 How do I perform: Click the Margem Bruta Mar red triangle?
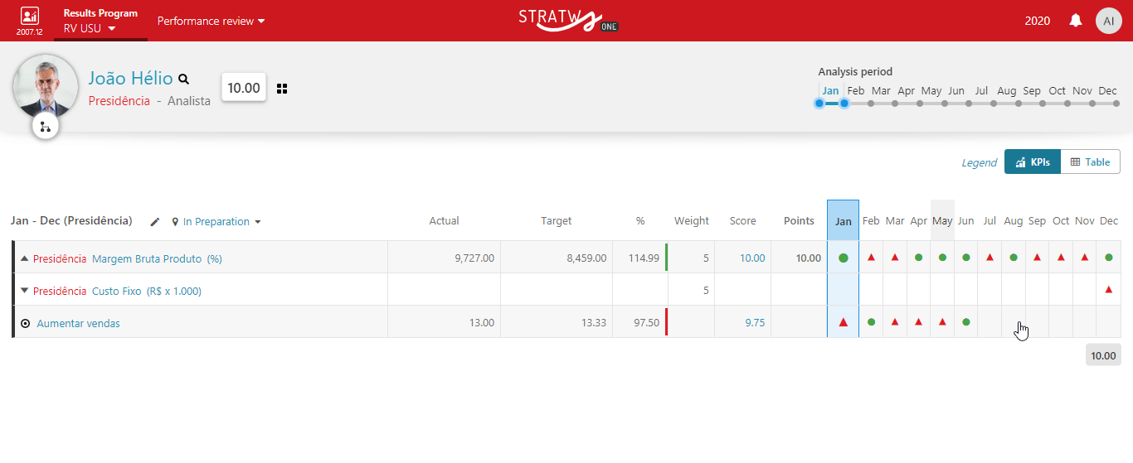[895, 258]
